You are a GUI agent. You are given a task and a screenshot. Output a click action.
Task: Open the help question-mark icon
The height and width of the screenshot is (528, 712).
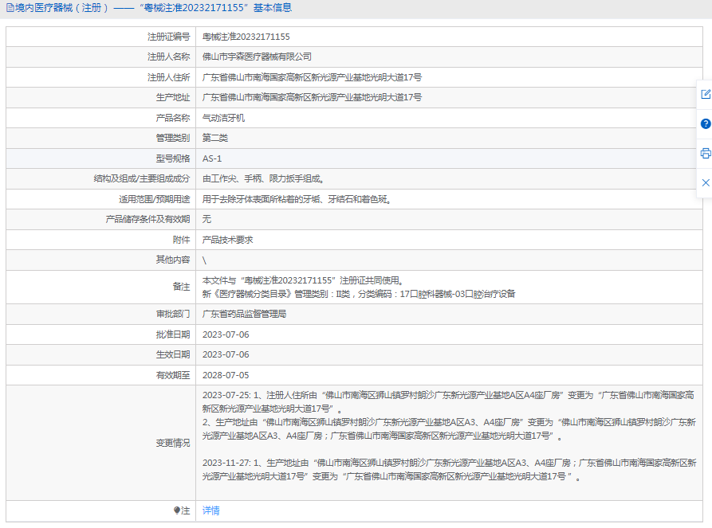point(705,123)
